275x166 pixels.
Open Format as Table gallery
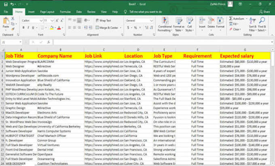click(x=179, y=25)
